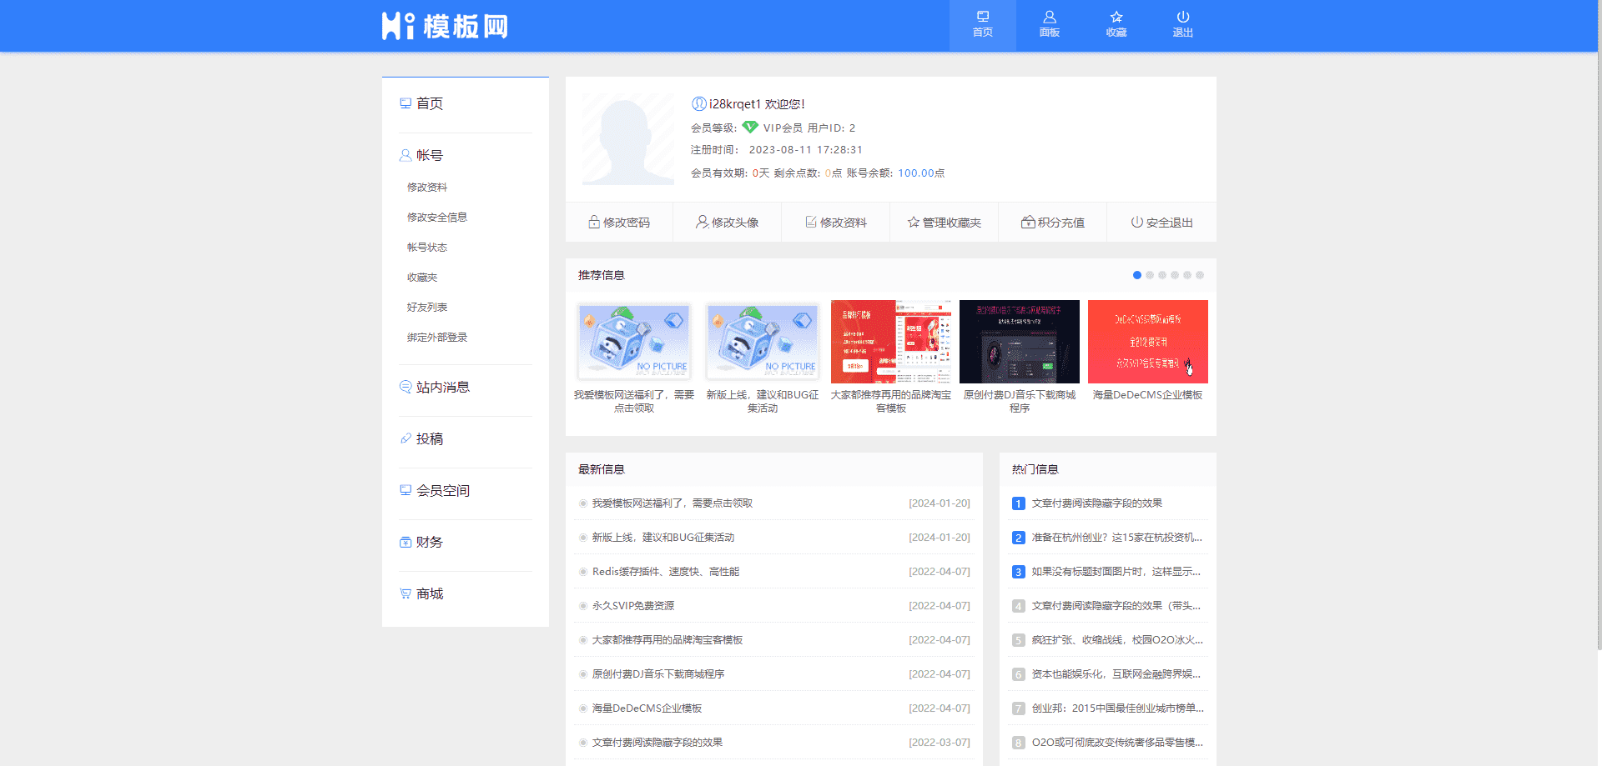Select the 面板 icon in the navbar

pyautogui.click(x=1049, y=24)
